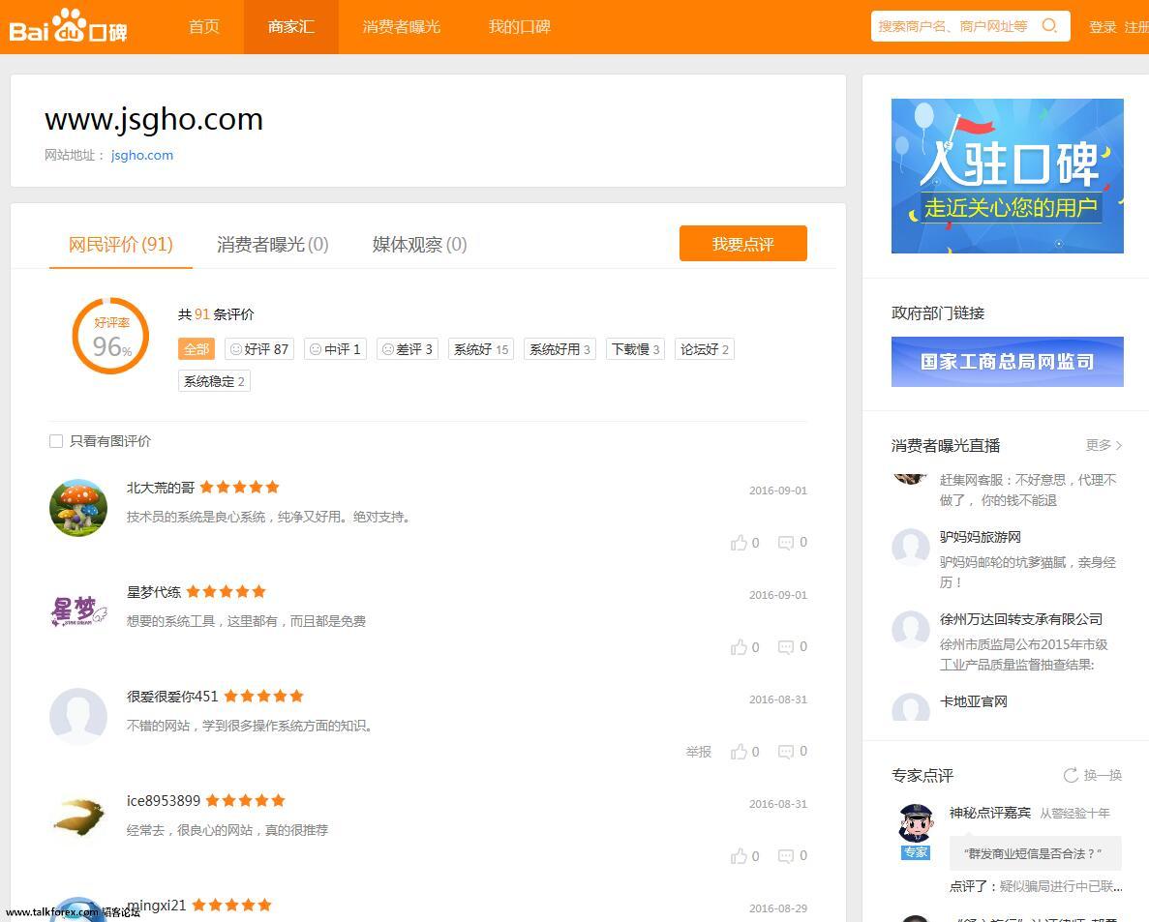
Task: Filter by tag 论坛好 2
Action: pos(704,349)
